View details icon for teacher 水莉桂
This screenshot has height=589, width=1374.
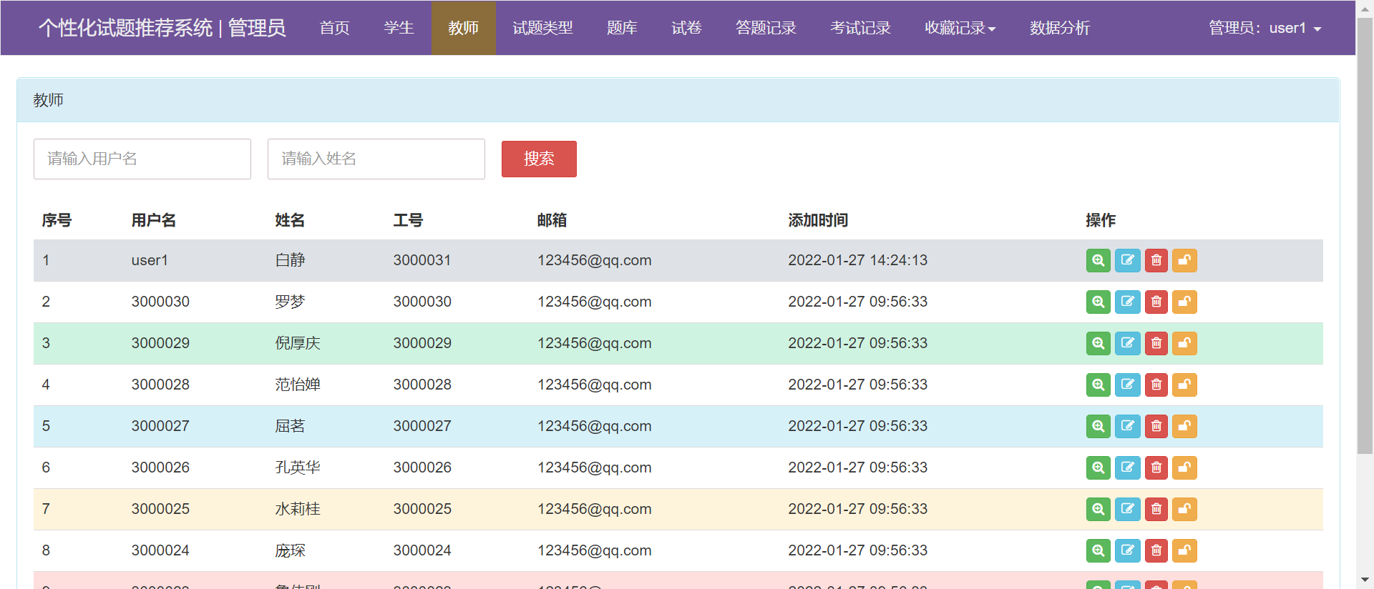point(1098,509)
